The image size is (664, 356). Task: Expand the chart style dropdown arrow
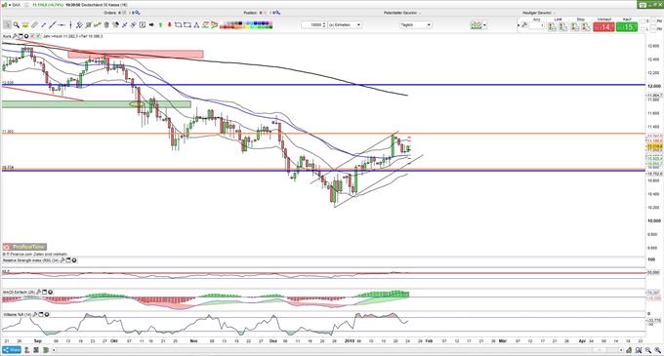click(x=484, y=25)
